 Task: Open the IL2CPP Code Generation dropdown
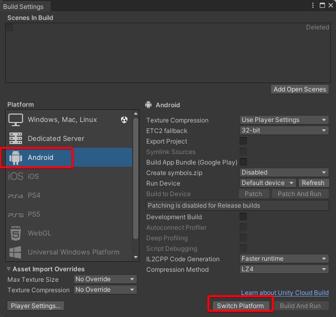point(284,259)
